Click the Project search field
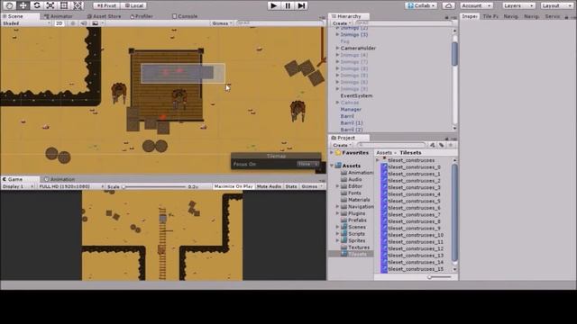This screenshot has height=324, width=577. 391,145
